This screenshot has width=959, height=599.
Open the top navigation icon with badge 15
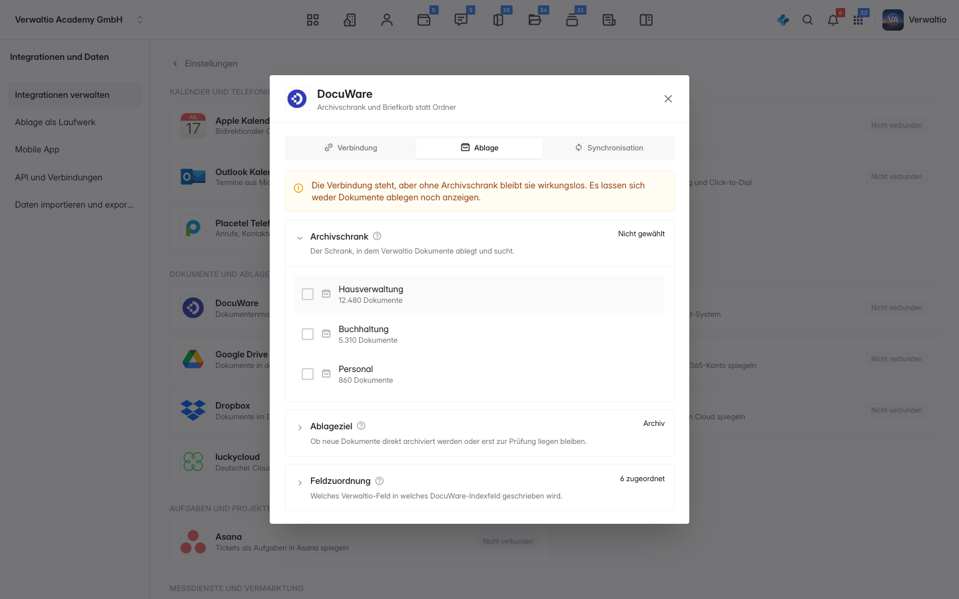[498, 20]
